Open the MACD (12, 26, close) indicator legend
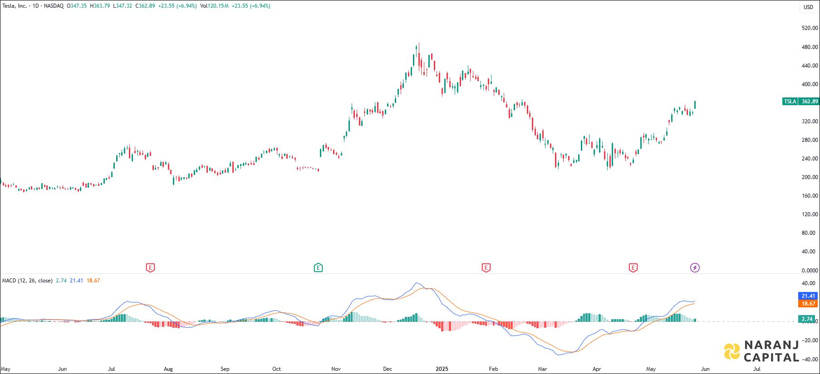The height and width of the screenshot is (374, 820). pos(27,281)
